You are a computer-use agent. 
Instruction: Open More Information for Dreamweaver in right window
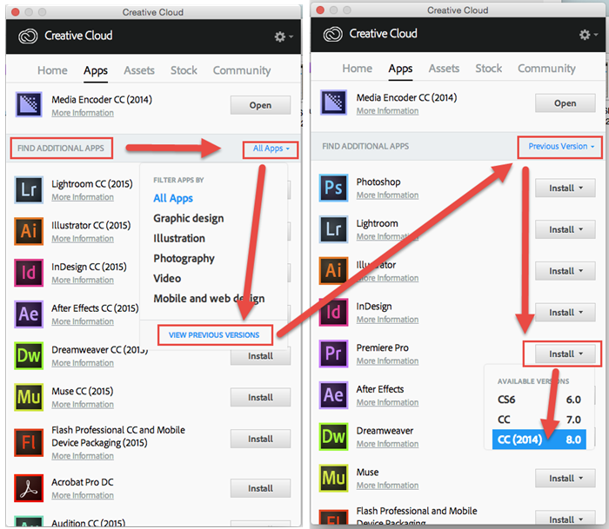(x=388, y=444)
